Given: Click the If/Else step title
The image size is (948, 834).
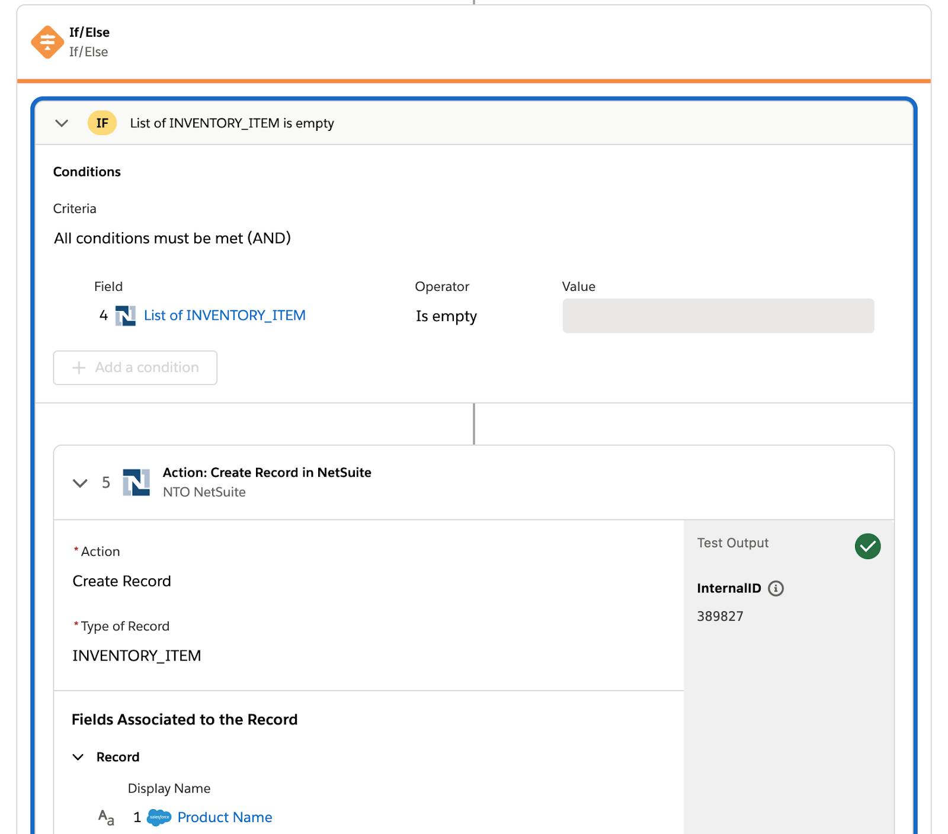Looking at the screenshot, I should pyautogui.click(x=89, y=33).
